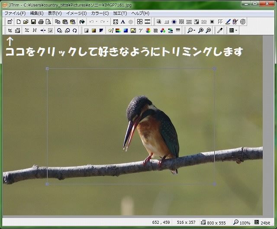Click the auto contrast magic wand icon
This screenshot has height=229, width=277.
(111, 31)
